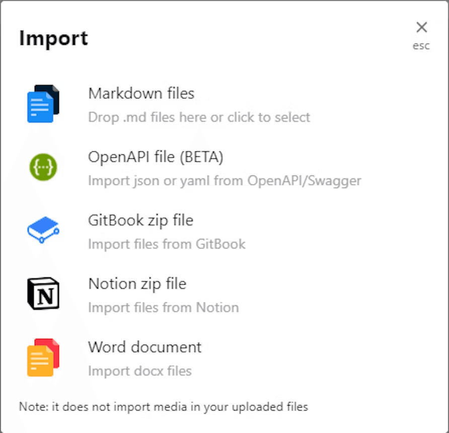This screenshot has width=449, height=433.
Task: Select the blue GitBook book icon
Action: coord(43,230)
